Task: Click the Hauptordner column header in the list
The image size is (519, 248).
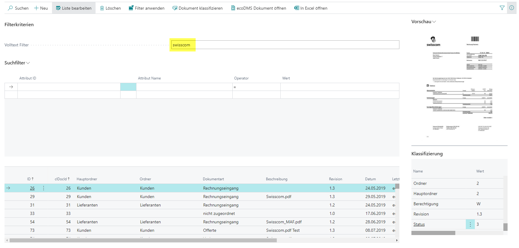Action: pyautogui.click(x=87, y=179)
